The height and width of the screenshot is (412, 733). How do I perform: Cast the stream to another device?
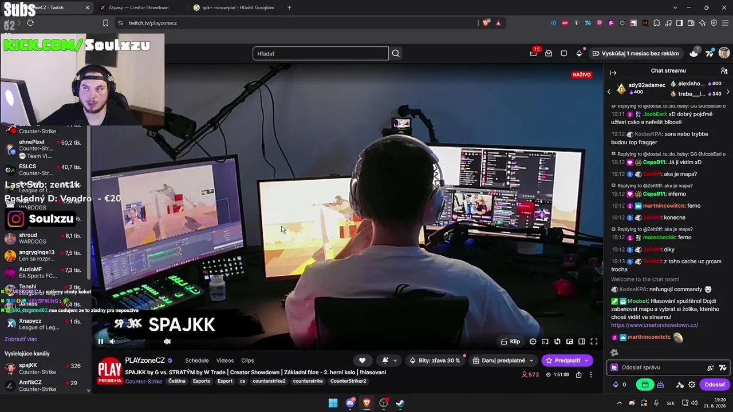[x=545, y=342]
